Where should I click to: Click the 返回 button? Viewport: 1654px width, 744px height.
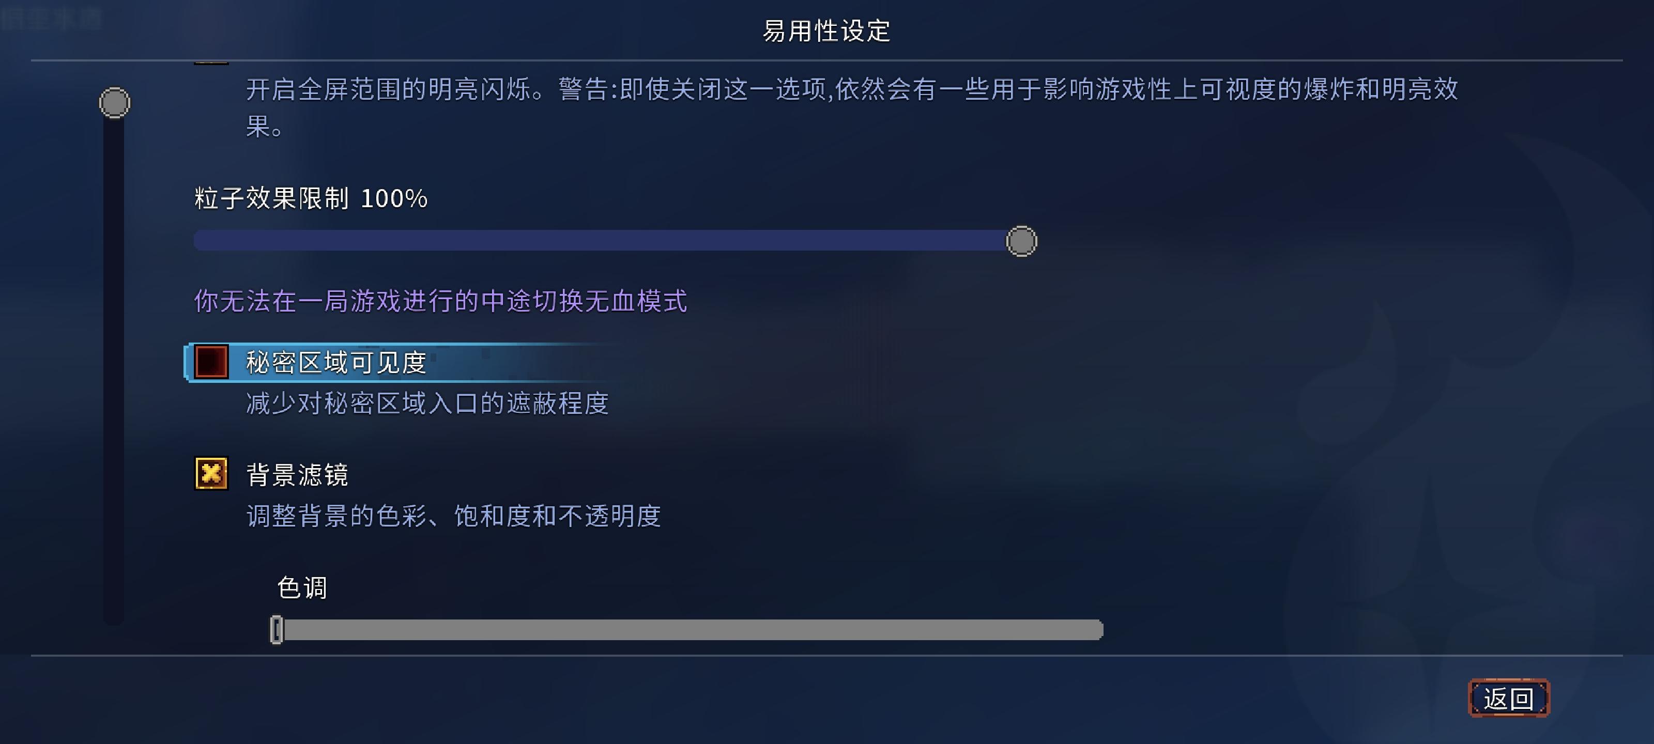tap(1509, 698)
